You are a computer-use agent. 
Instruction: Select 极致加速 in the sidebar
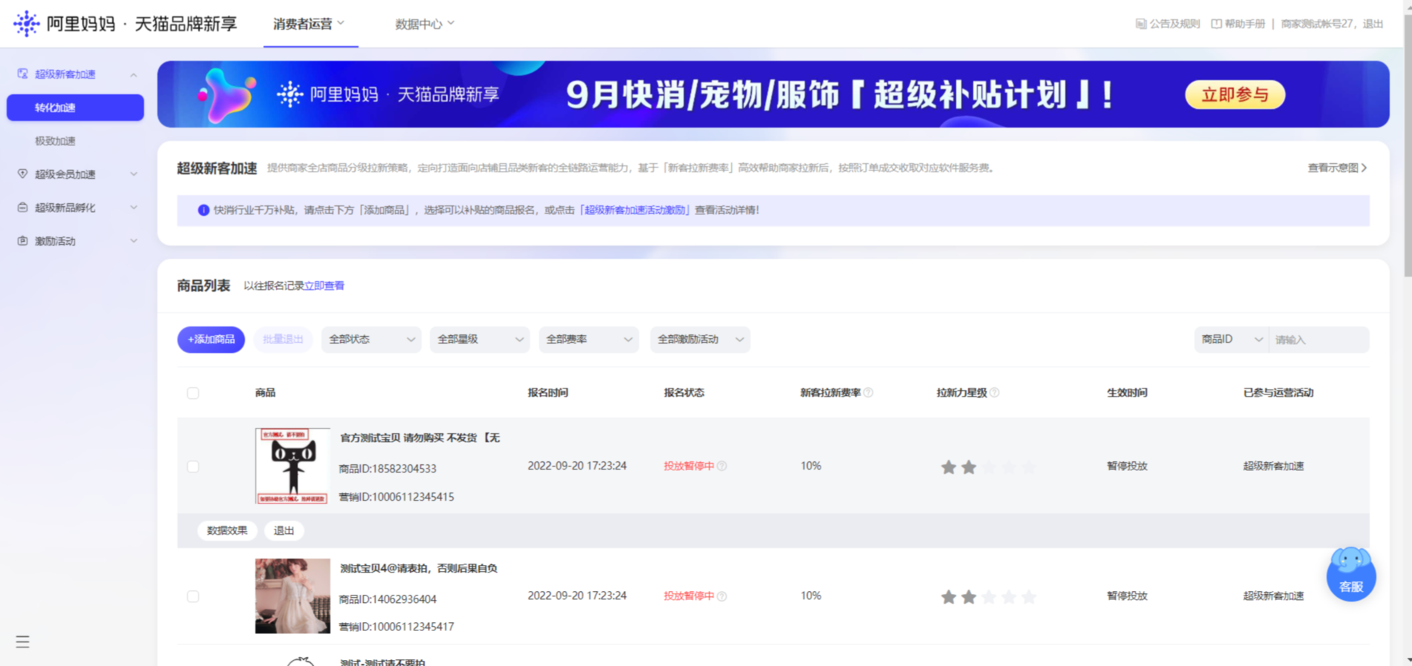pos(56,141)
